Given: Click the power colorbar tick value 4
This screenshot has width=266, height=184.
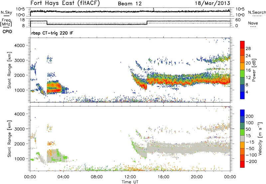Looking at the screenshot, I should [x=247, y=92].
